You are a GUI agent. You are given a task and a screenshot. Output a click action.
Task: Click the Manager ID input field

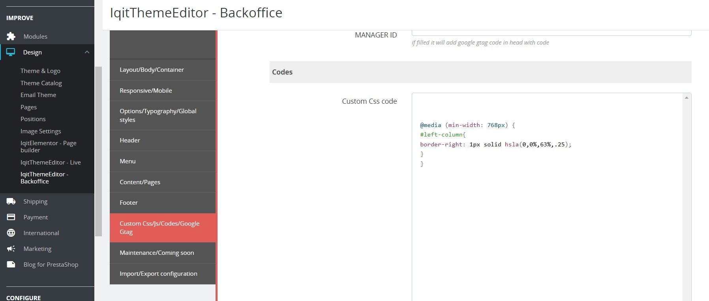(551, 33)
